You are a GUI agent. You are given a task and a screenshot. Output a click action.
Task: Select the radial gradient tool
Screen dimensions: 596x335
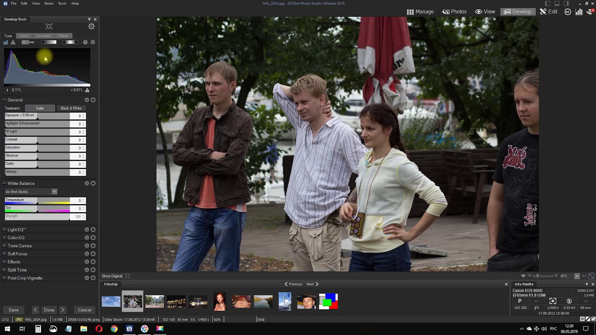70,42
